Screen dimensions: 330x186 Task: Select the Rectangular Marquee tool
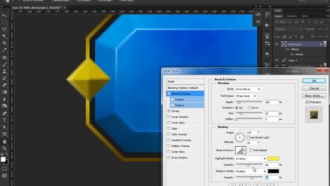(4, 22)
